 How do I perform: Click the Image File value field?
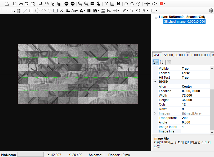(x=195, y=131)
